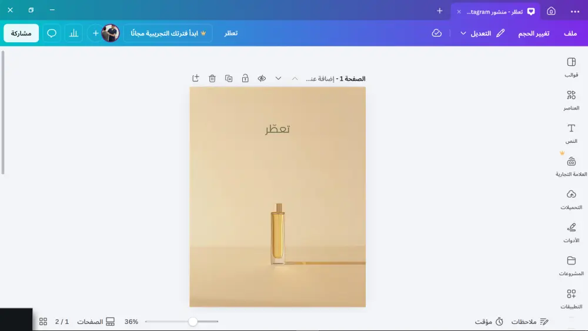This screenshot has height=331, width=588.
Task: Click the مشاركة share button
Action: click(21, 33)
